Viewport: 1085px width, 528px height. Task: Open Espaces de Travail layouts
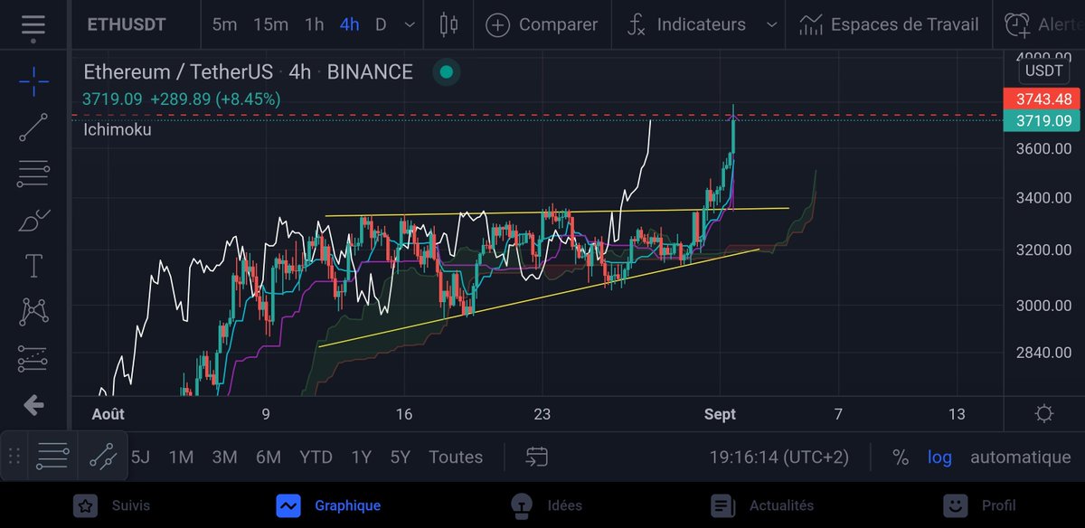(x=889, y=24)
